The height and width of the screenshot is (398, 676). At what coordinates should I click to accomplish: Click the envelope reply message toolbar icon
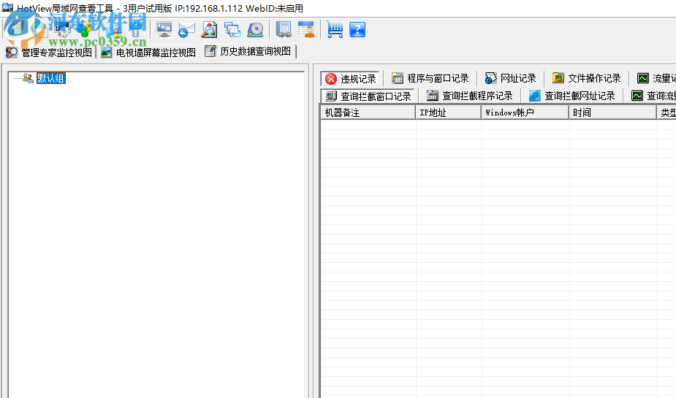[186, 30]
